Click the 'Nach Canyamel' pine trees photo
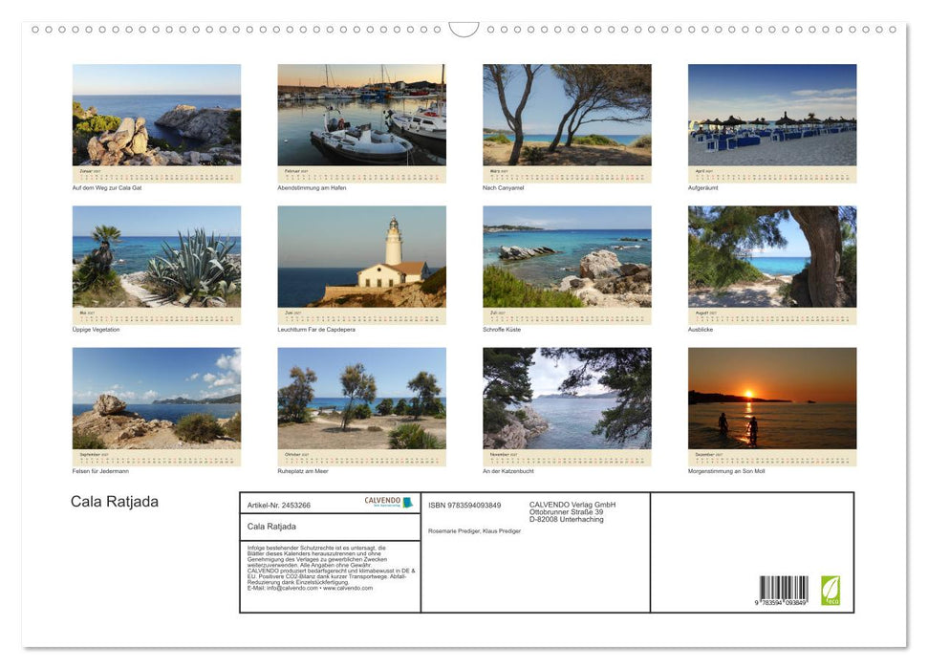Screen dimensions: 928x669 click(567, 115)
